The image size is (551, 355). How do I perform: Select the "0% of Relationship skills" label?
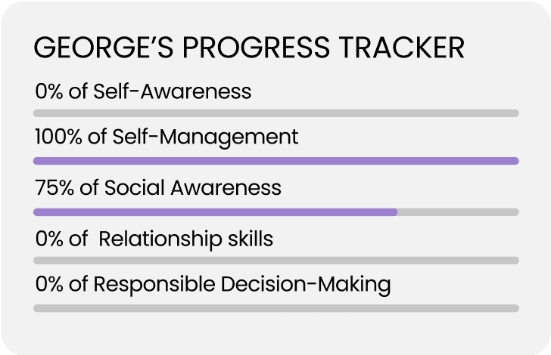pyautogui.click(x=154, y=240)
